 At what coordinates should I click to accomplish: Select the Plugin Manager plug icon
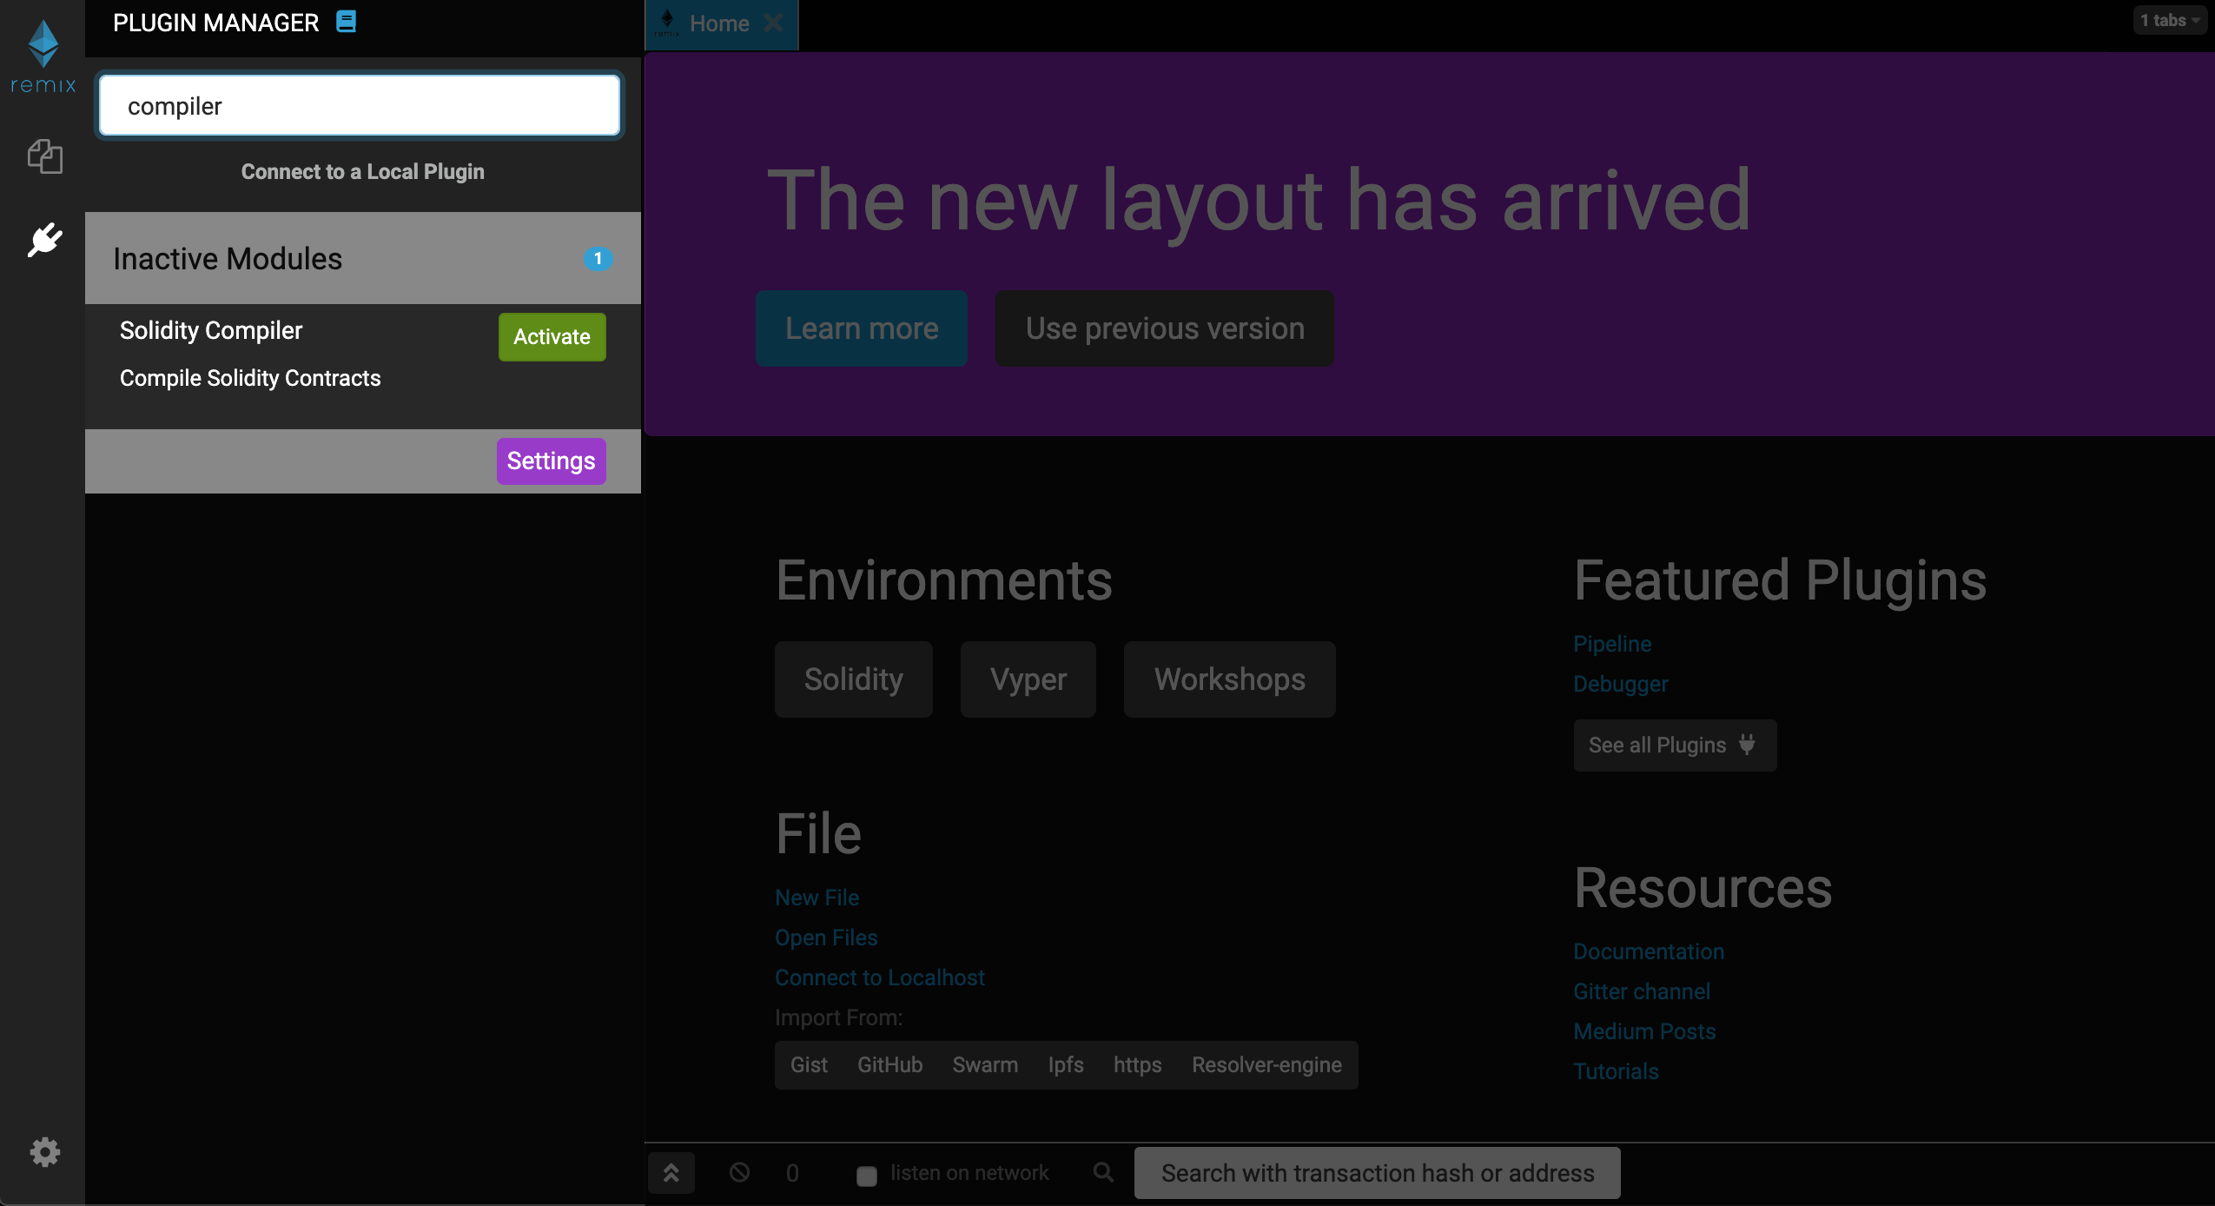coord(44,240)
